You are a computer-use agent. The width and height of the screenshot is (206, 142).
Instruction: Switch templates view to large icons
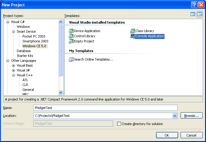(193, 14)
